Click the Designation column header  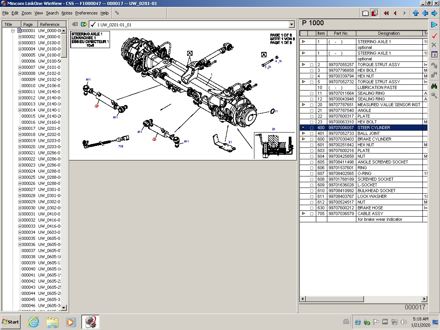(389, 33)
